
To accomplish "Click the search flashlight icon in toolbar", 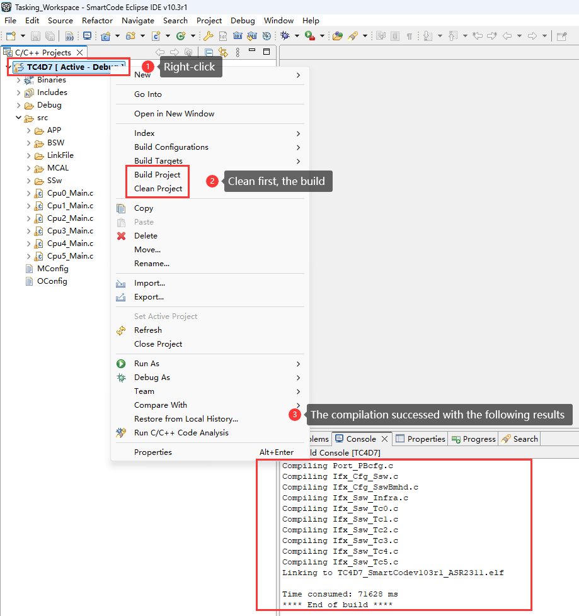I will (x=353, y=36).
